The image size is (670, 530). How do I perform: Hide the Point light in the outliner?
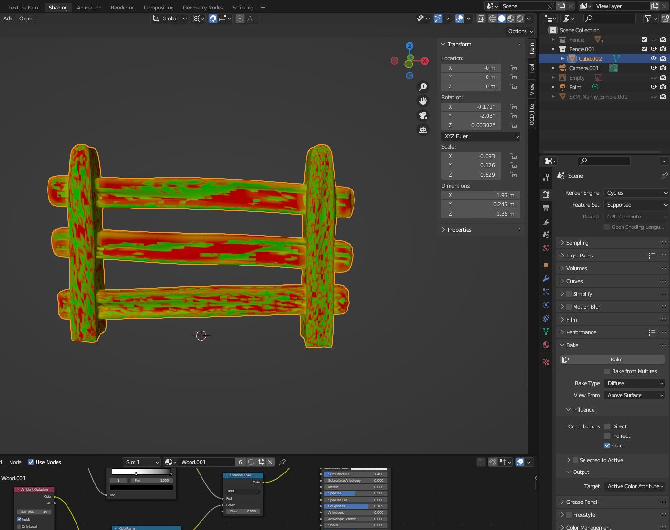point(653,87)
